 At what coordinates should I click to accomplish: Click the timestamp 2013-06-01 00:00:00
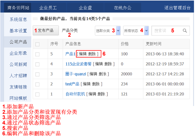click(x=165, y=84)
